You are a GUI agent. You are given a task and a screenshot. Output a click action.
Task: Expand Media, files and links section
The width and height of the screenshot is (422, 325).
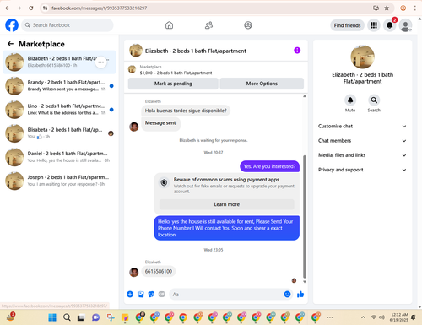(362, 155)
